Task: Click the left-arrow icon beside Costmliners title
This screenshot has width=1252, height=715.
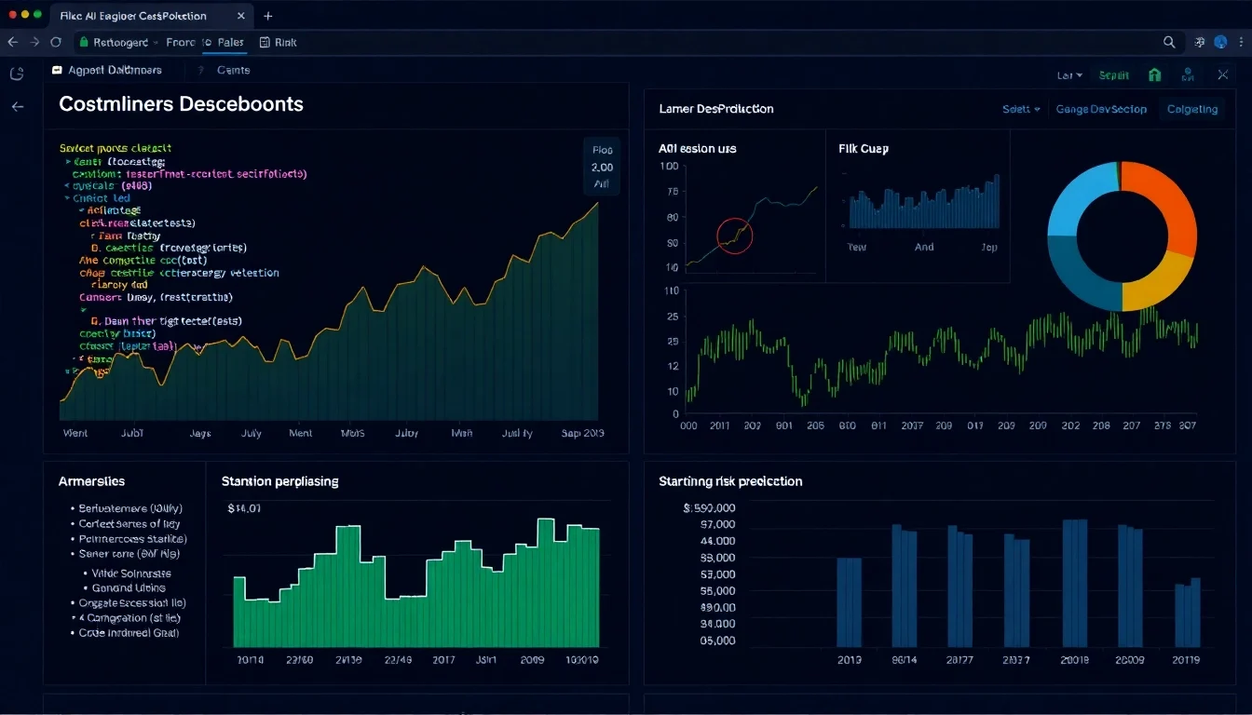Action: pyautogui.click(x=17, y=107)
